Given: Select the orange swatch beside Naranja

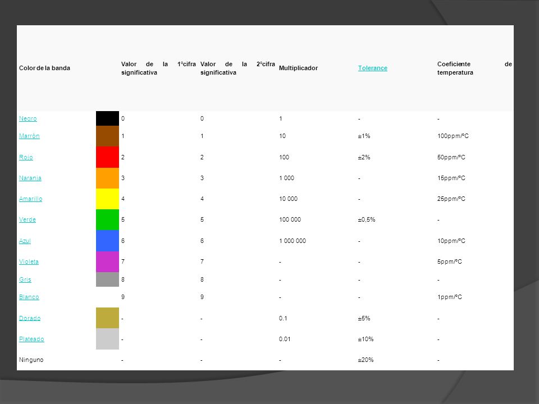Looking at the screenshot, I should (x=108, y=178).
